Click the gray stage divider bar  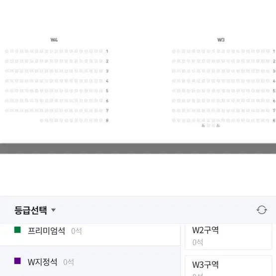coord(138,149)
